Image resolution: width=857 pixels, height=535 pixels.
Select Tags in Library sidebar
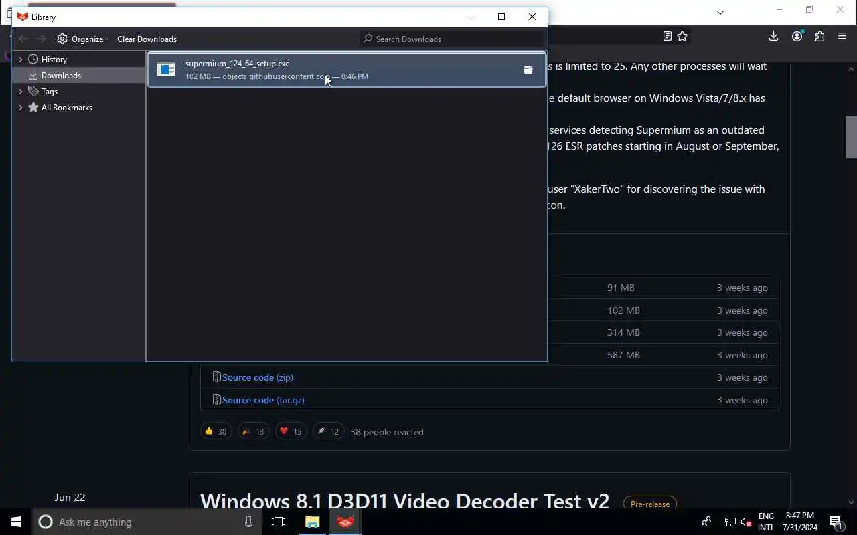pos(49,92)
